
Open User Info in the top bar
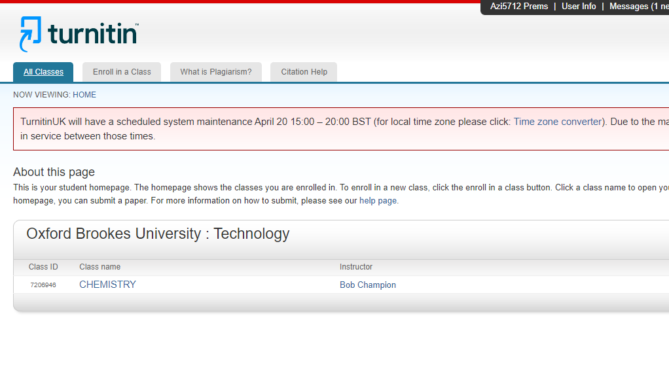click(579, 7)
